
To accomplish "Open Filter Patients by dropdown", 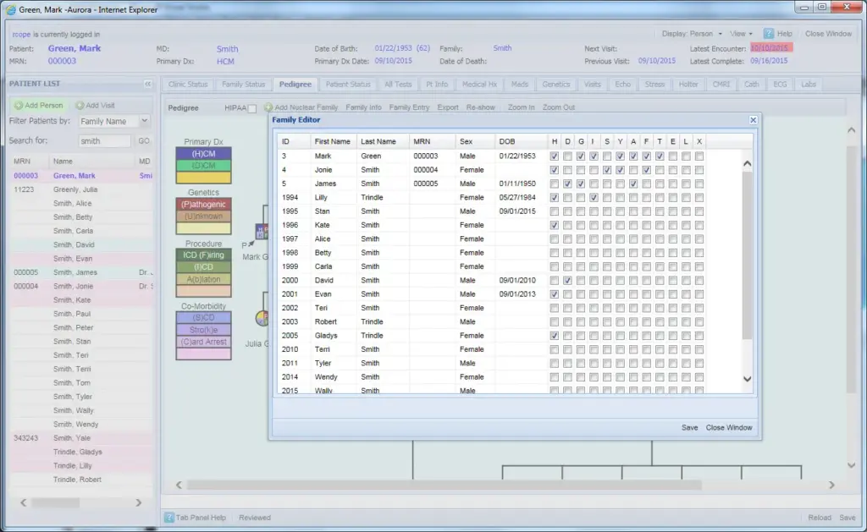I will click(144, 121).
